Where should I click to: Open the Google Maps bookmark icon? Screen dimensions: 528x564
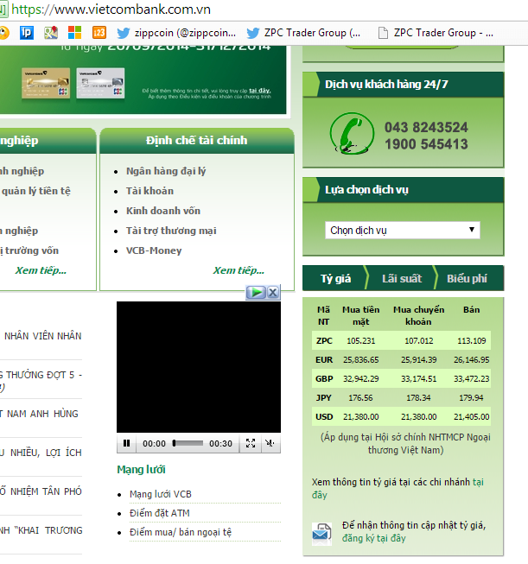click(51, 33)
